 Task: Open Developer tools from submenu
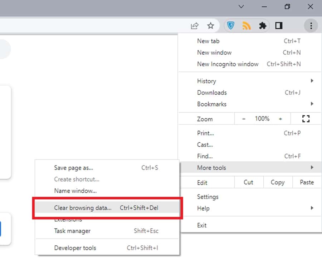75,248
